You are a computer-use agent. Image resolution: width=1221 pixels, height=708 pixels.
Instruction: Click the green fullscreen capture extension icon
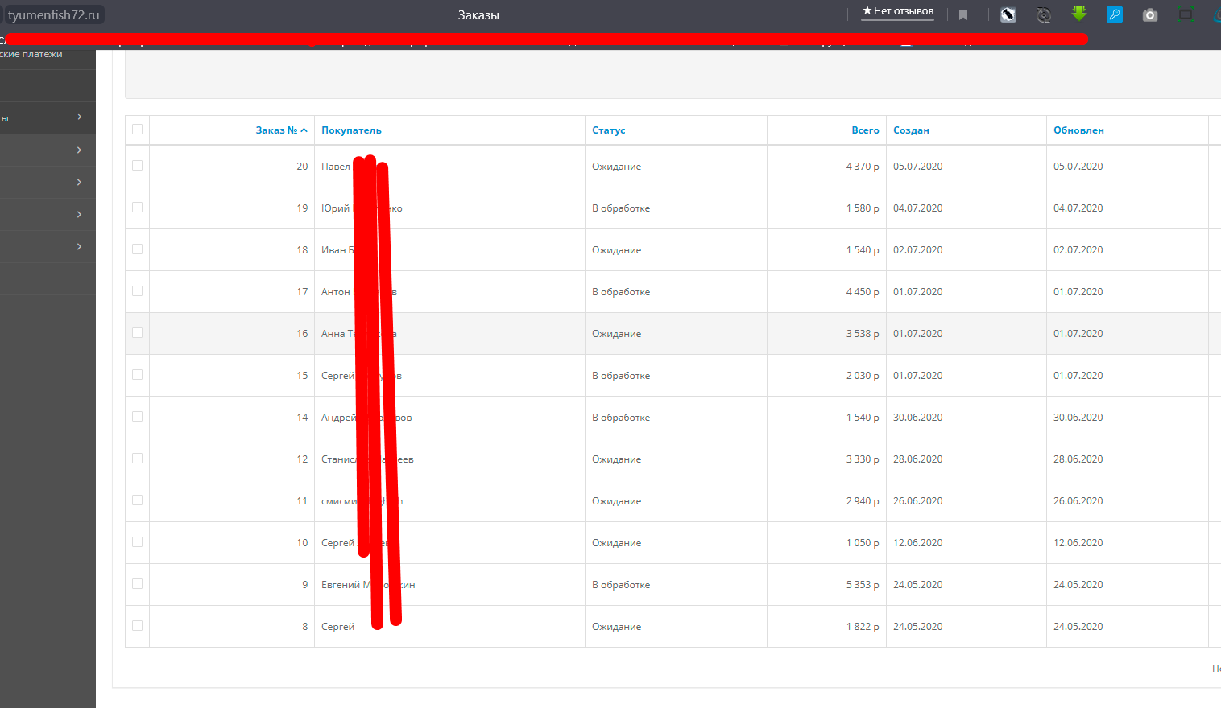pos(1186,14)
